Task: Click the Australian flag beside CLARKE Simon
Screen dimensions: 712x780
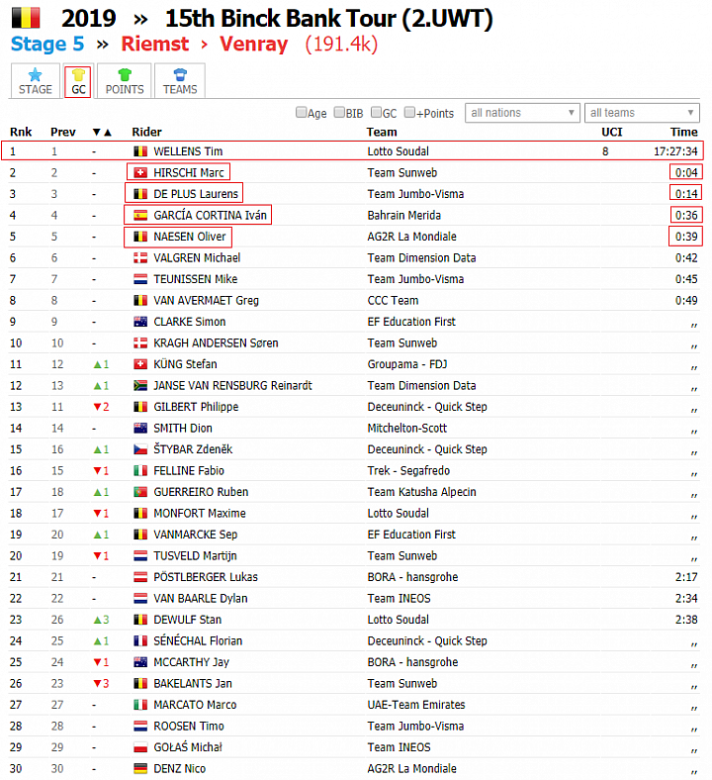Action: [140, 322]
